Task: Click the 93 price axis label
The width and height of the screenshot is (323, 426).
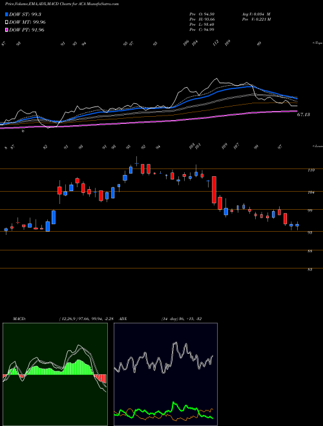Action: click(311, 233)
